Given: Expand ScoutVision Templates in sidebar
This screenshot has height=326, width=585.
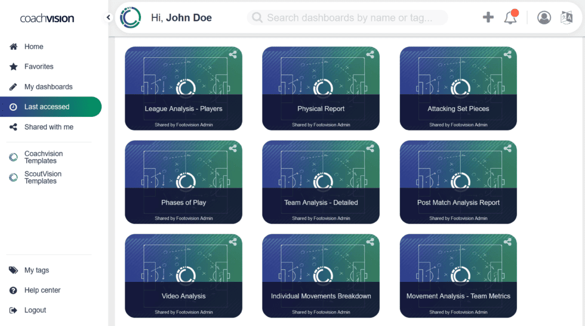Looking at the screenshot, I should tap(43, 178).
